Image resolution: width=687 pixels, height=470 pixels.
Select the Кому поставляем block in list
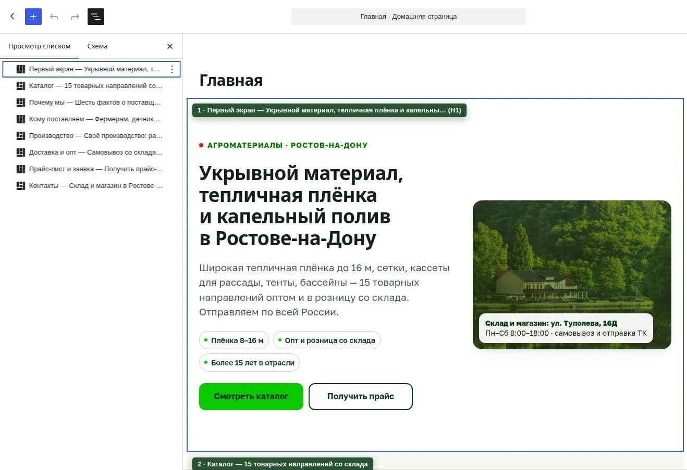point(92,119)
